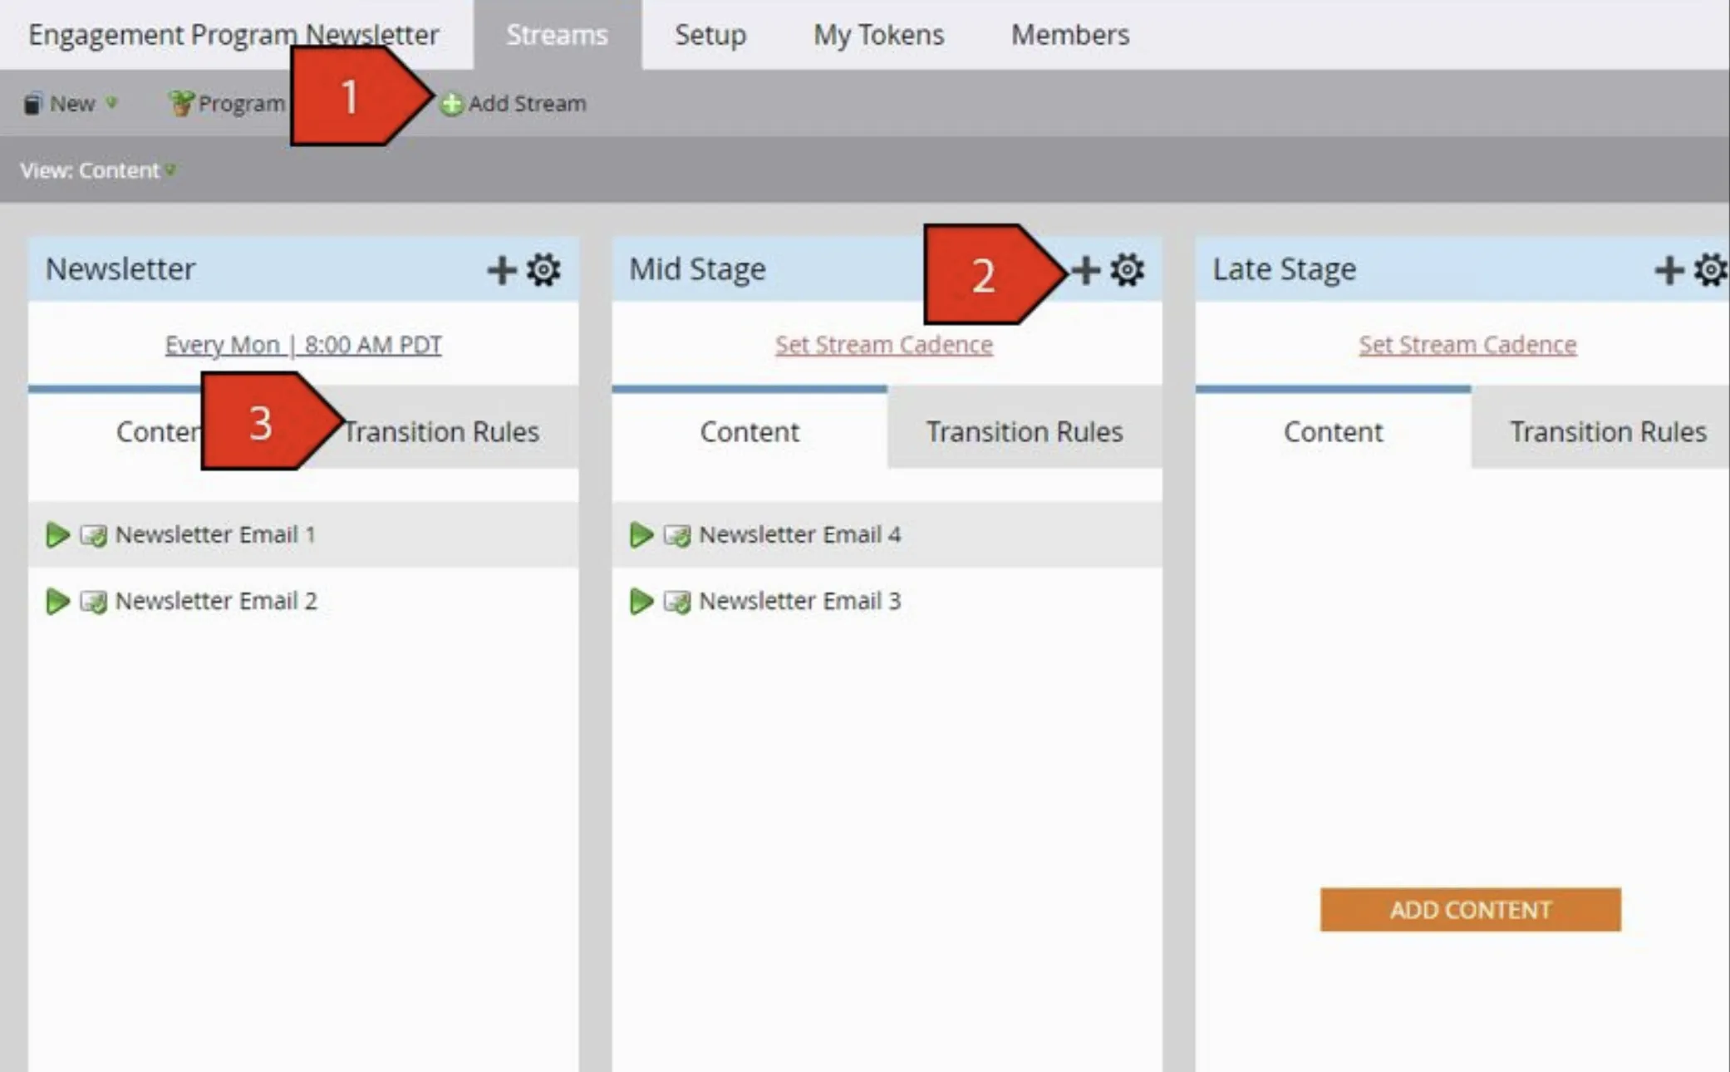The height and width of the screenshot is (1072, 1730).
Task: Click the orange ADD CONTENT button
Action: tap(1470, 910)
